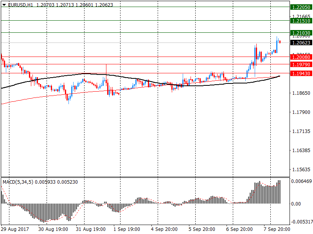Click the 1.16385 price scale value
313x234 pixels.
point(301,151)
